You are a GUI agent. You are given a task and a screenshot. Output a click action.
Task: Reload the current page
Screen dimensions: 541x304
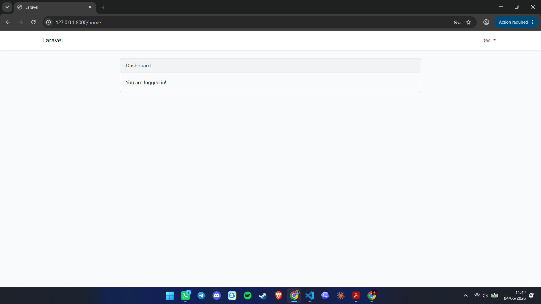(x=33, y=22)
